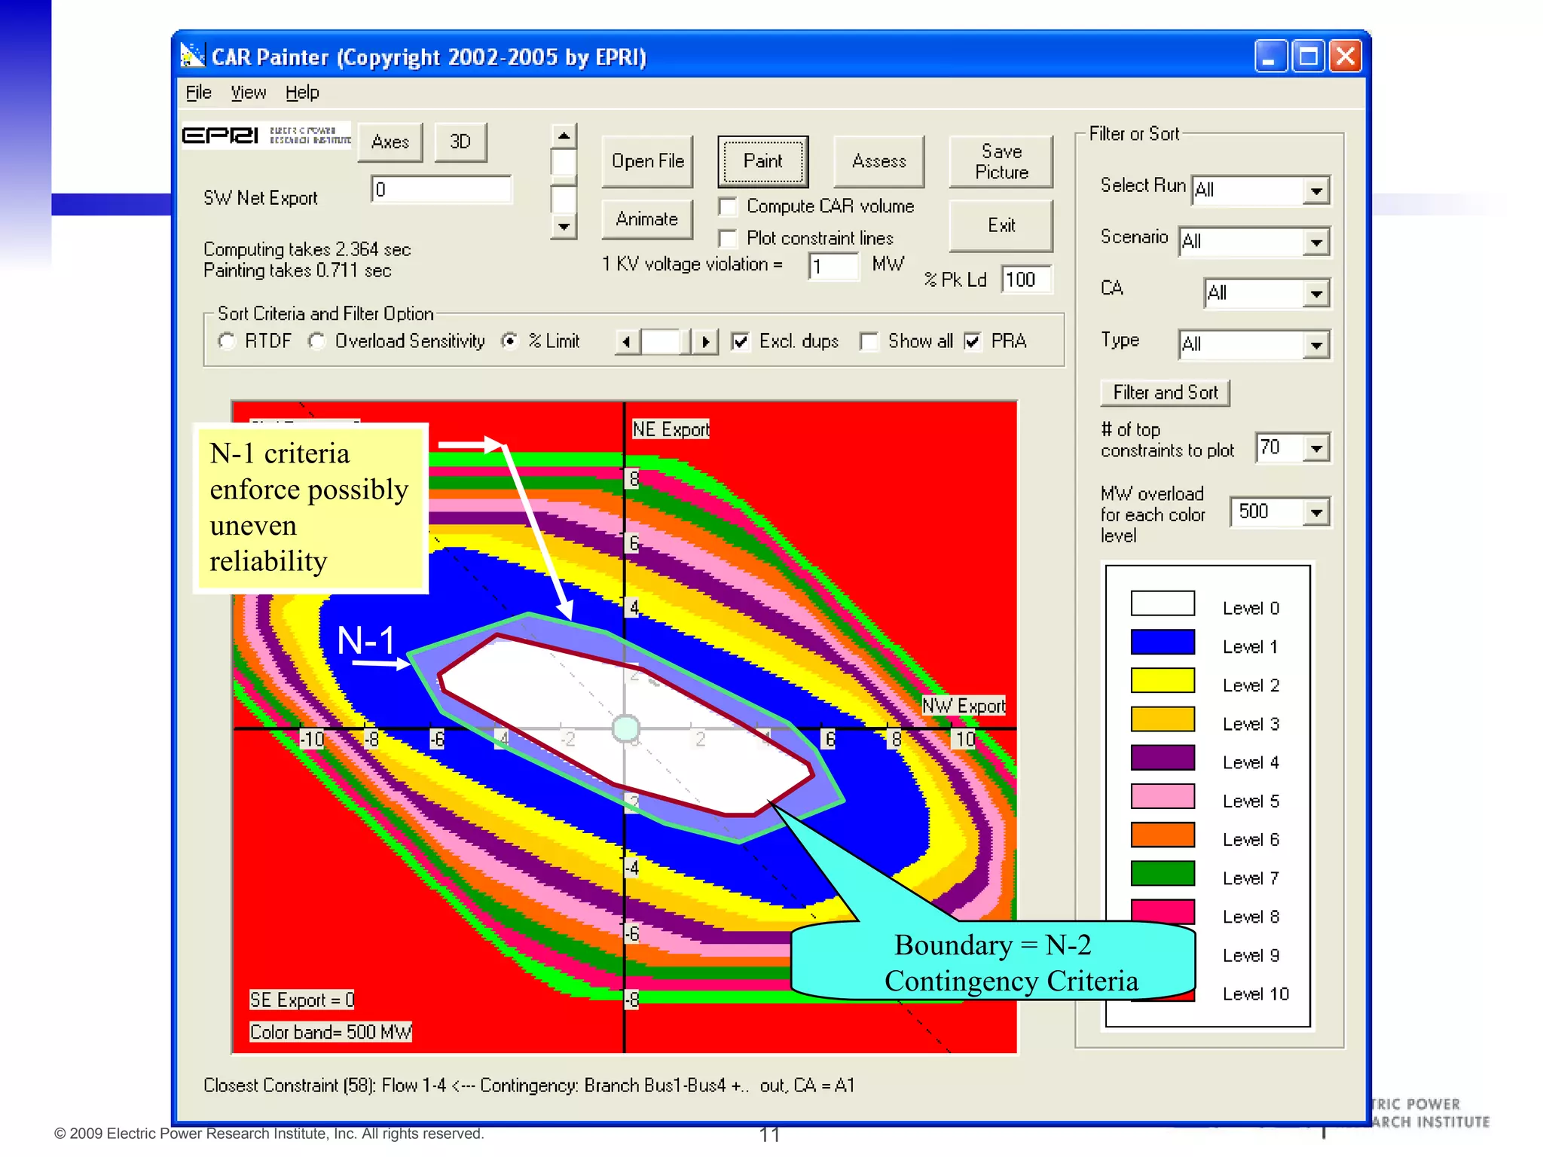Check the Plot constraint lines option
The image size is (1543, 1157).
point(728,239)
